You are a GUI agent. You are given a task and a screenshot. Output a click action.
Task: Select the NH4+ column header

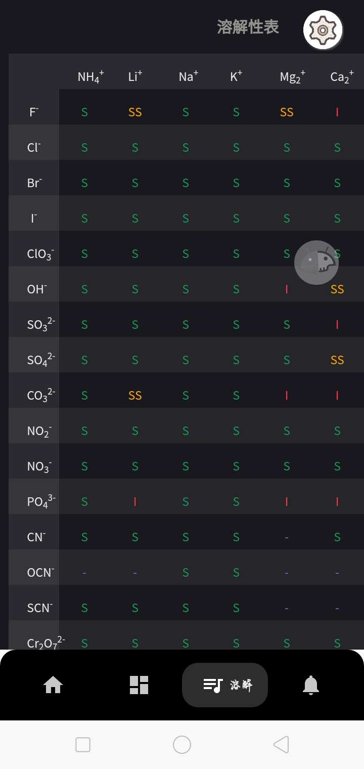91,77
